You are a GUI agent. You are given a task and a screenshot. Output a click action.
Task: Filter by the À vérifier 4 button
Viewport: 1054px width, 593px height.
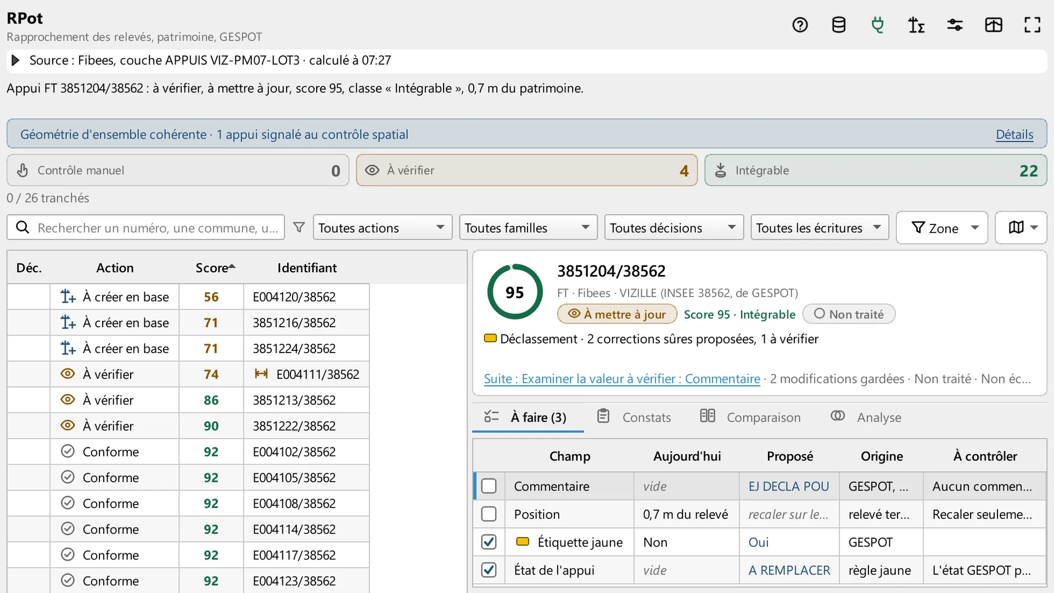[527, 170]
